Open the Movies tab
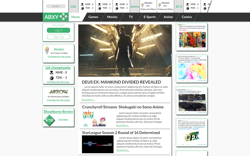 point(112,17)
